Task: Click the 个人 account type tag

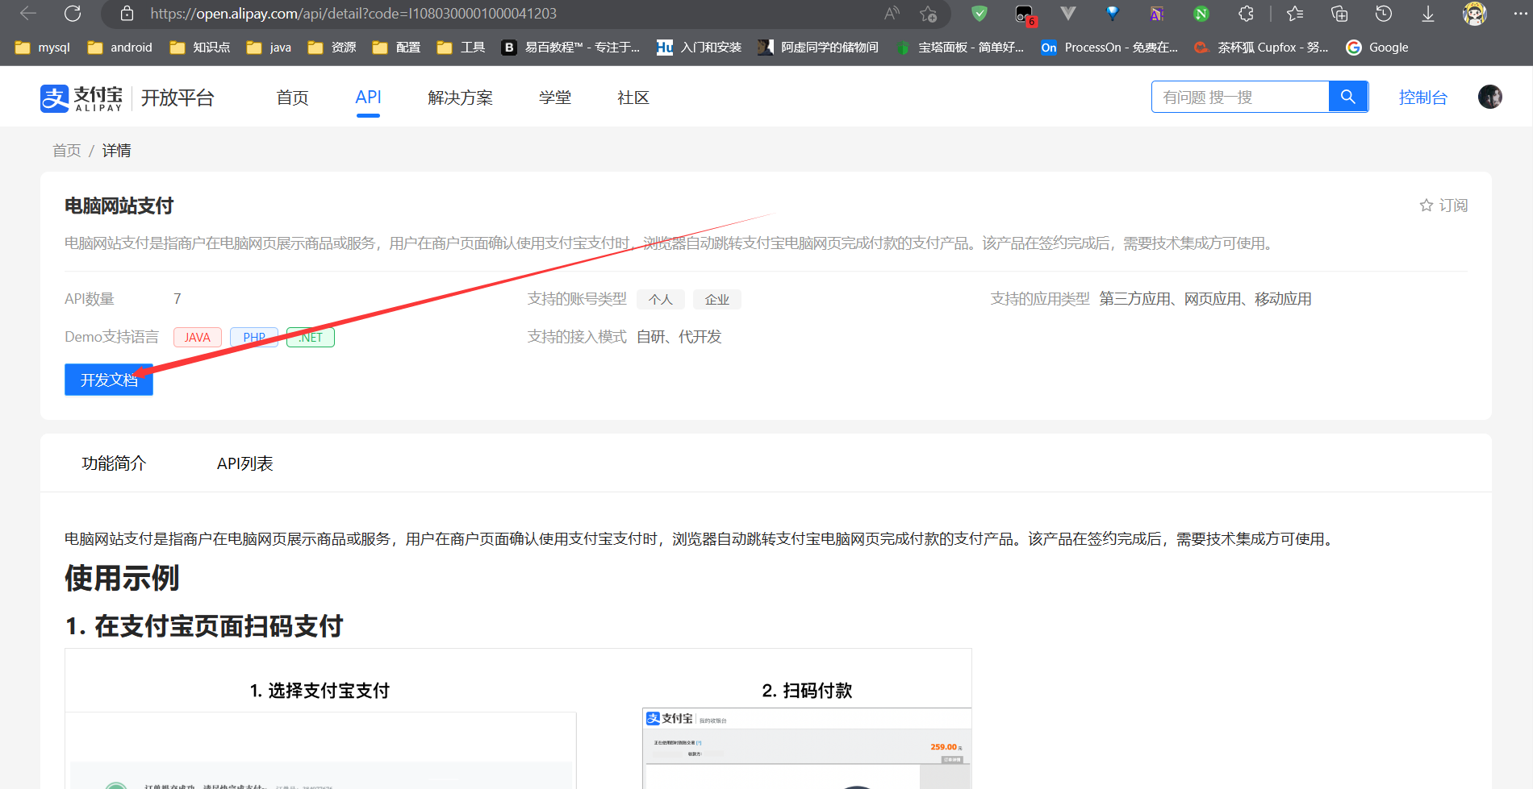Action: (661, 300)
